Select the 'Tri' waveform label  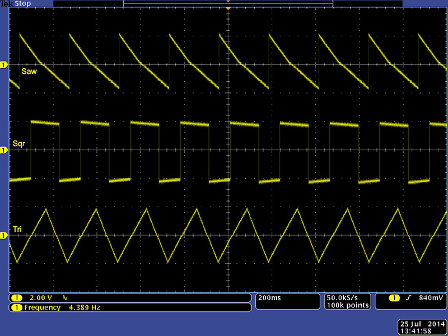[x=17, y=229]
